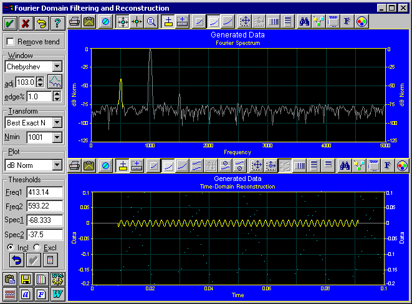
Task: Click the Spec1 field showing -68.333
Action: 45,220
